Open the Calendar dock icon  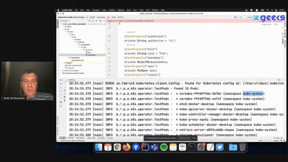click(108, 147)
